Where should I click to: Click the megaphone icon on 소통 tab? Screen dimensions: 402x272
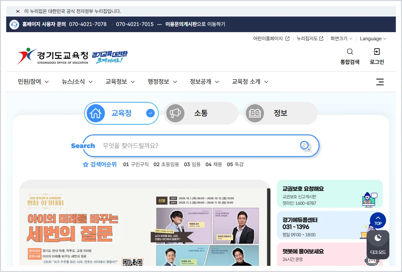175,113
